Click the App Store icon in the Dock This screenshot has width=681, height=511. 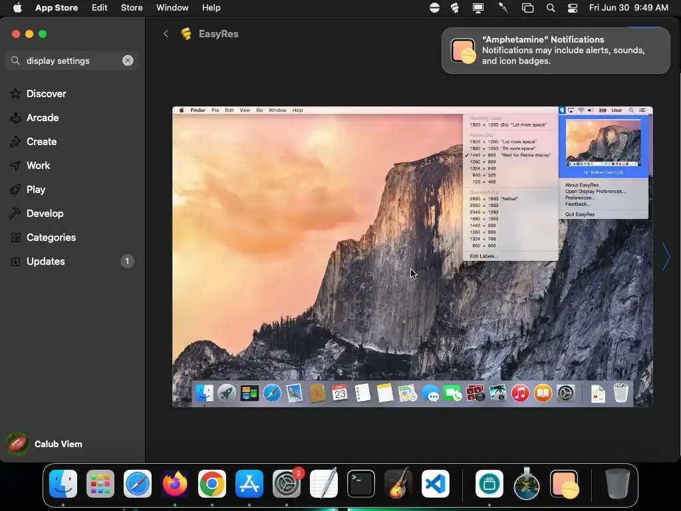coord(249,484)
